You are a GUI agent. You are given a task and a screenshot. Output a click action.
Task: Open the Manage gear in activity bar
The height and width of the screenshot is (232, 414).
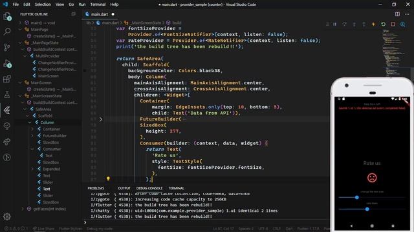pos(7,217)
